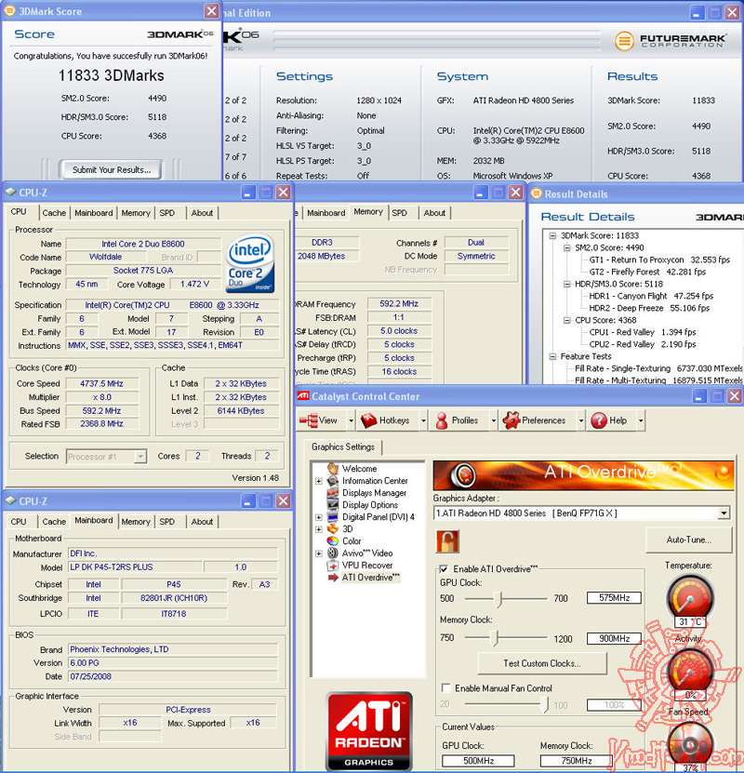
Task: Open the Hotkeys dropdown arrow
Action: coord(423,420)
